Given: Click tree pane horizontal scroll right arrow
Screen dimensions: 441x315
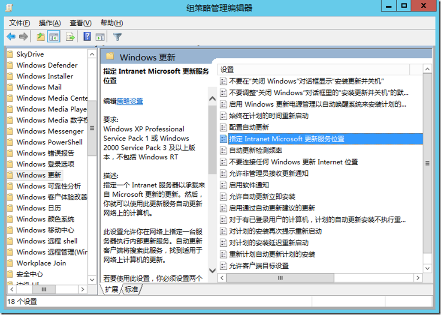Looking at the screenshot, I should [x=82, y=289].
